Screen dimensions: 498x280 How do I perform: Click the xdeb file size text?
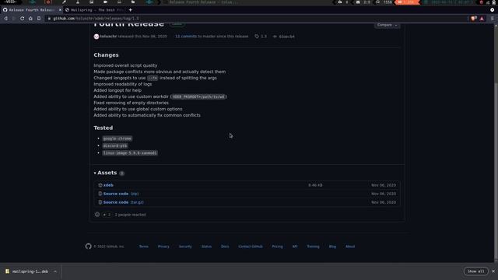315,185
